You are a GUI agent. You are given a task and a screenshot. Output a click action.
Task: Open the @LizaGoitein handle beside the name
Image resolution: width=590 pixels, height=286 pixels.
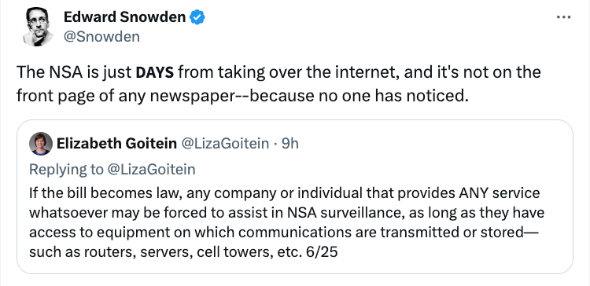(x=226, y=143)
